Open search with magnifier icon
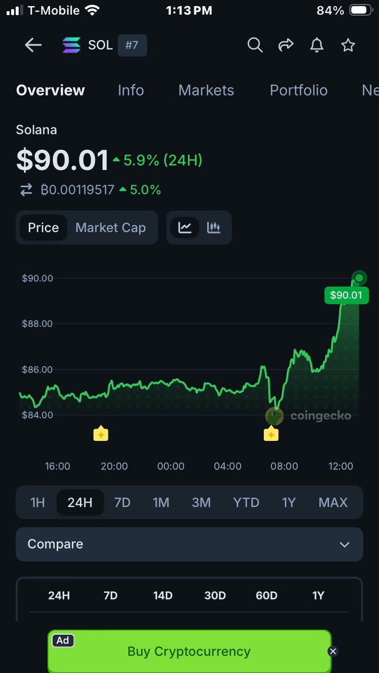 coord(255,45)
